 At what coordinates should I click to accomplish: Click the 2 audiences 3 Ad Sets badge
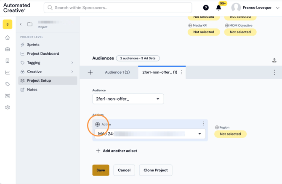click(x=138, y=58)
